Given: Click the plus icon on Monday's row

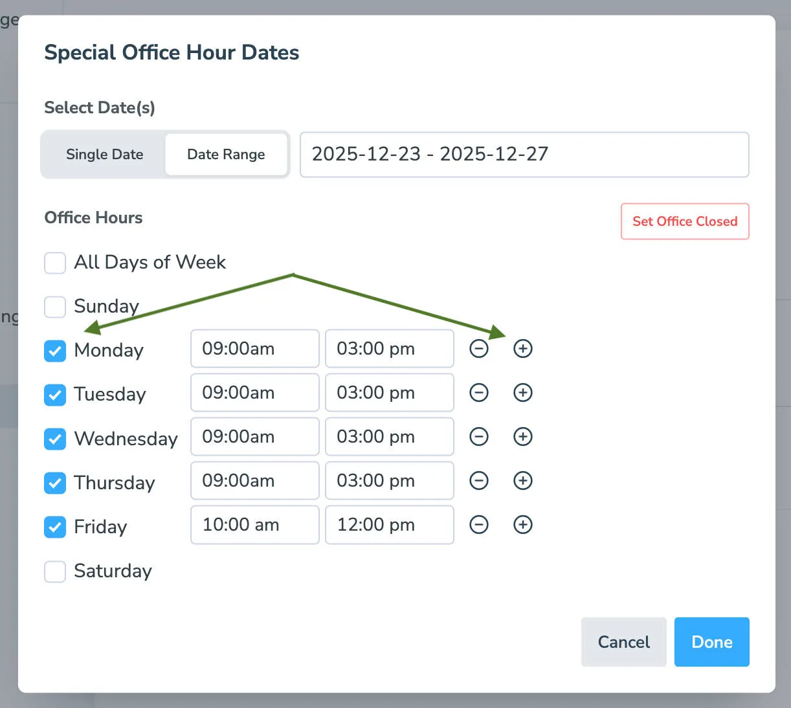Looking at the screenshot, I should click(x=522, y=348).
